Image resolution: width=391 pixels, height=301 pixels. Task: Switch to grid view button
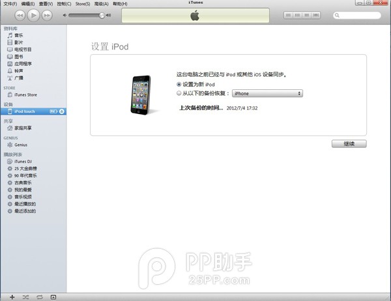click(307, 15)
